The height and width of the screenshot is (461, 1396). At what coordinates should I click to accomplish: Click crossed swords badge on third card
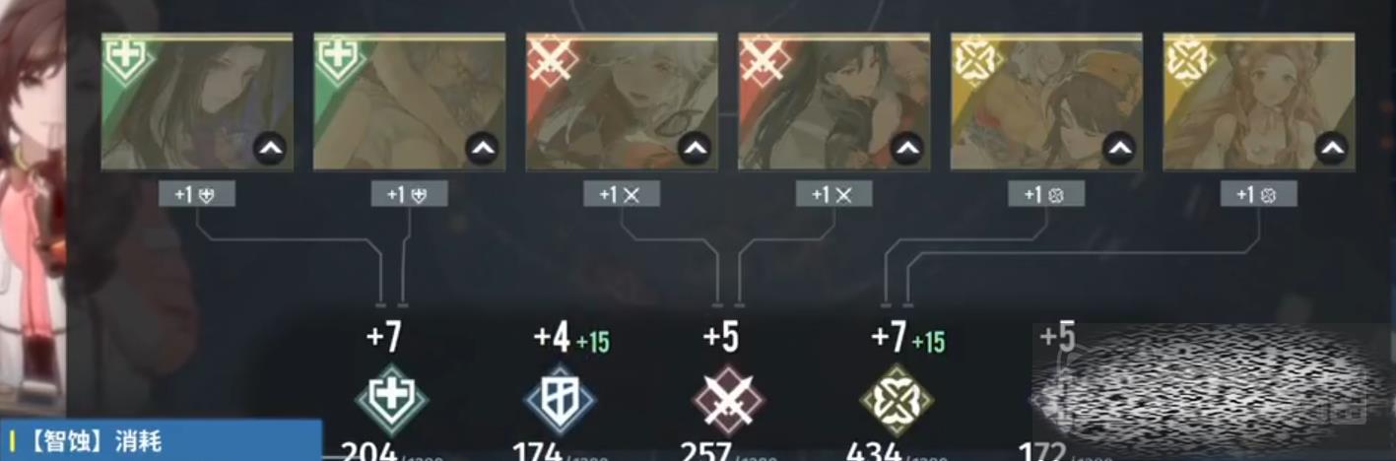[x=551, y=60]
